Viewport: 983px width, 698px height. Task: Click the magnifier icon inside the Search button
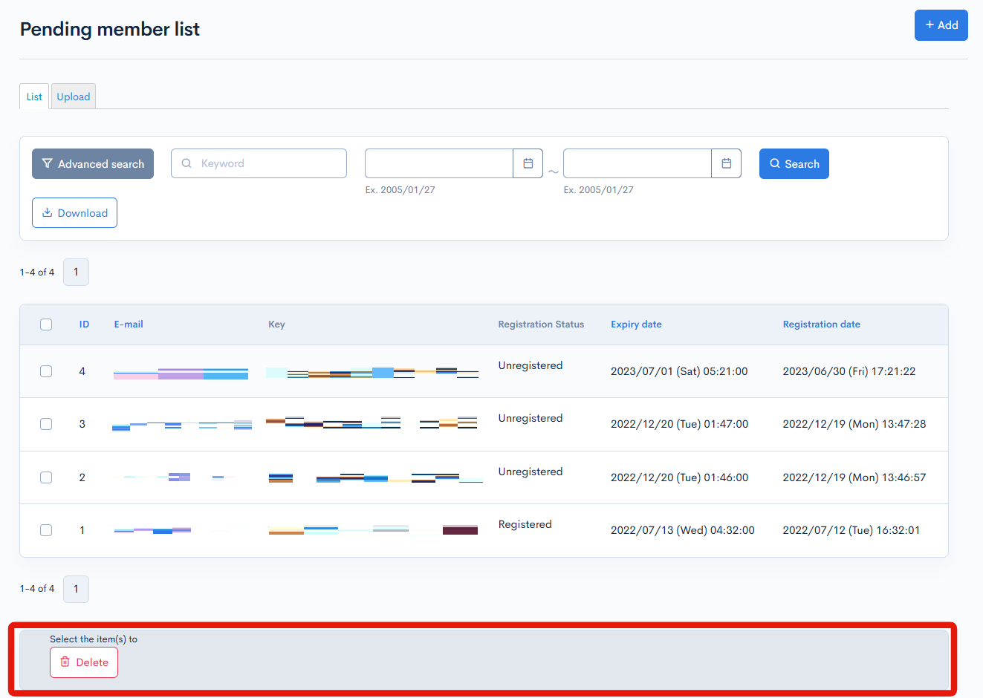coord(775,163)
